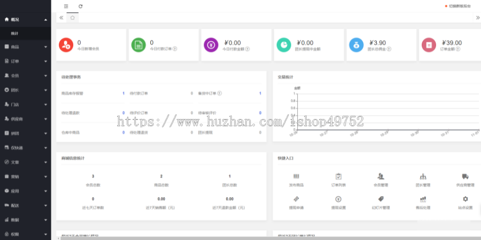Click the ¥39.00 order amount value
The height and width of the screenshot is (240, 481).
452,43
